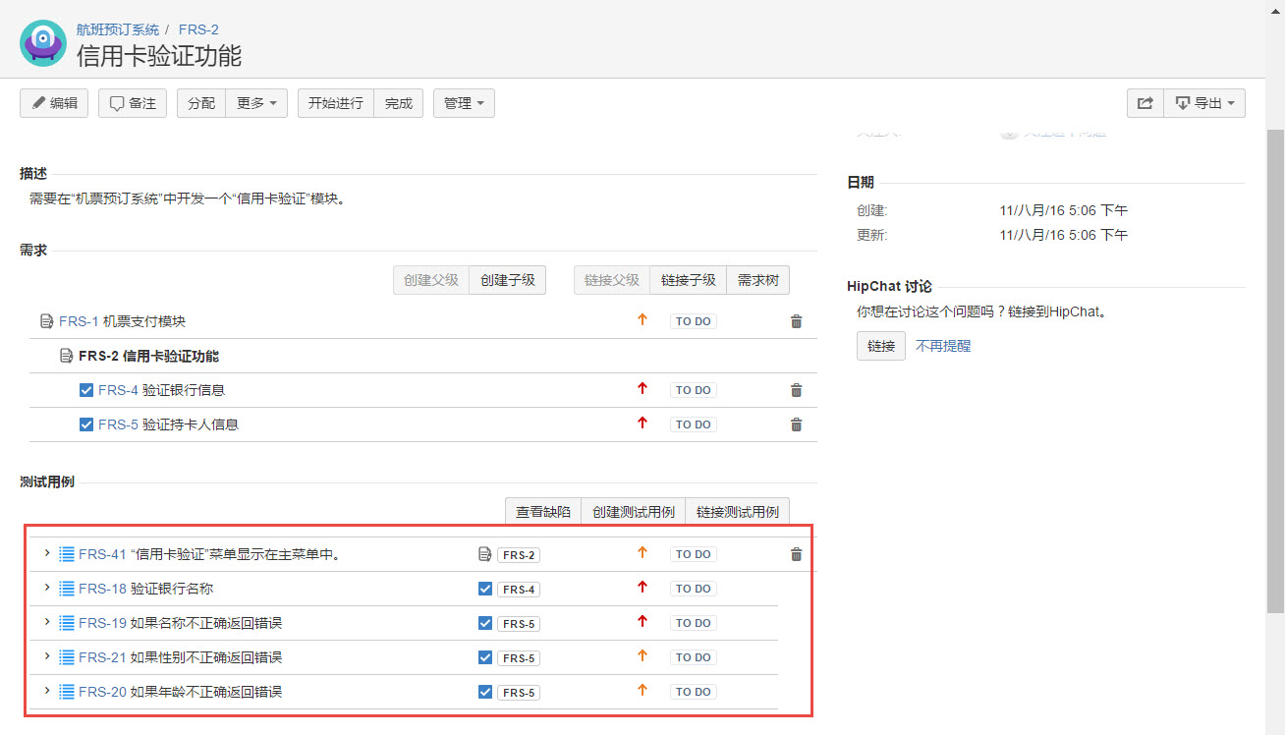Expand test case FRS-19 row
1285x735 pixels.
[x=46, y=623]
